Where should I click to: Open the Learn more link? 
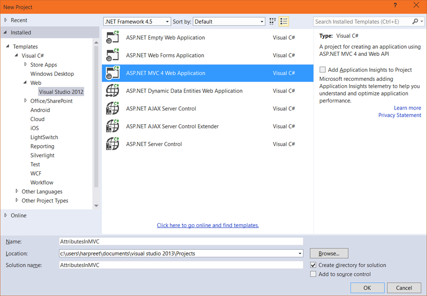coord(407,108)
